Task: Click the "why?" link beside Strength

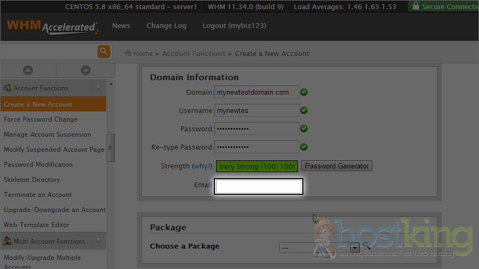Action: point(203,166)
